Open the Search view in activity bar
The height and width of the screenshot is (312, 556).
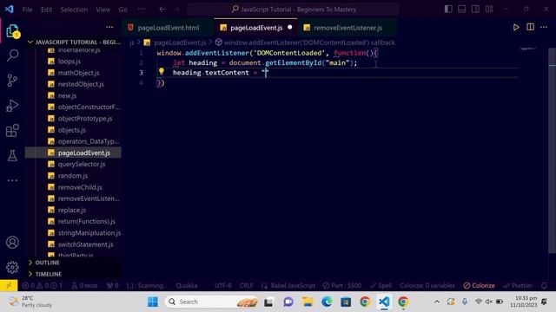tap(12, 55)
